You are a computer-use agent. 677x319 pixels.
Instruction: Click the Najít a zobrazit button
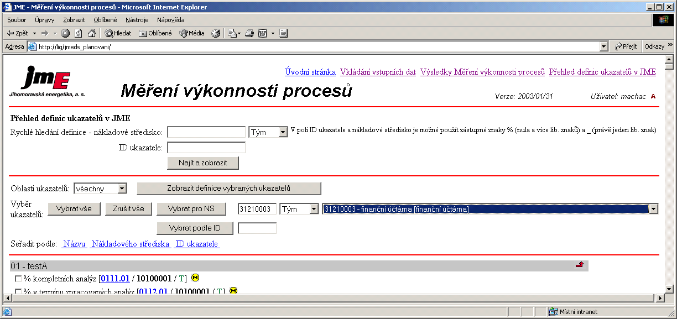click(203, 163)
